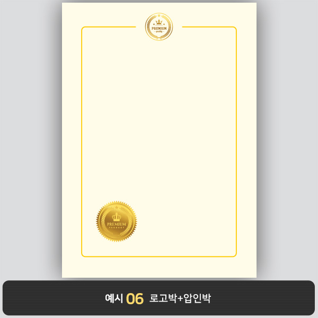Click the star on the gold seal
The image size is (318, 318).
[117, 207]
